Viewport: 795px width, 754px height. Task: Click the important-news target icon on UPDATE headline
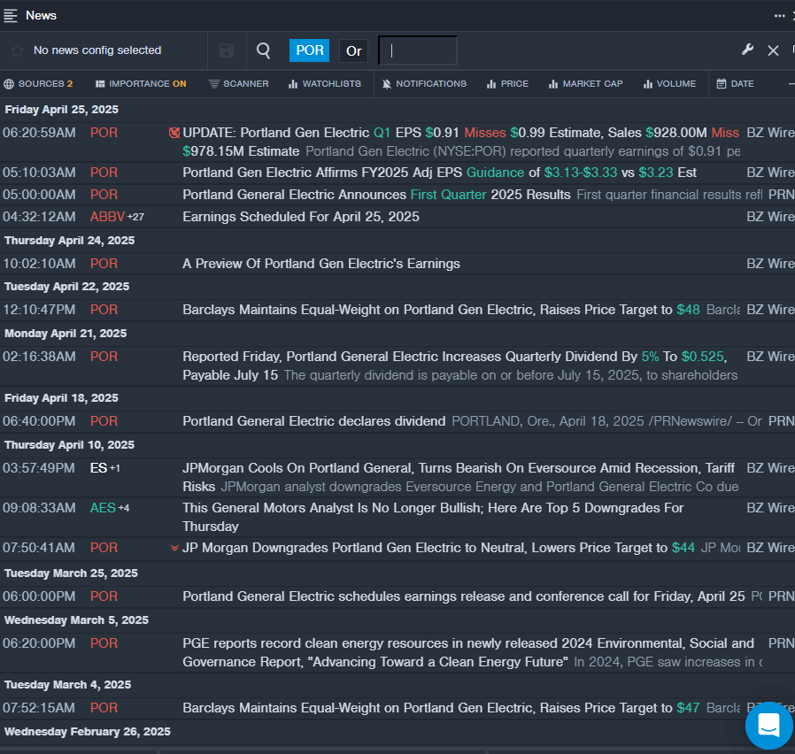click(x=174, y=133)
